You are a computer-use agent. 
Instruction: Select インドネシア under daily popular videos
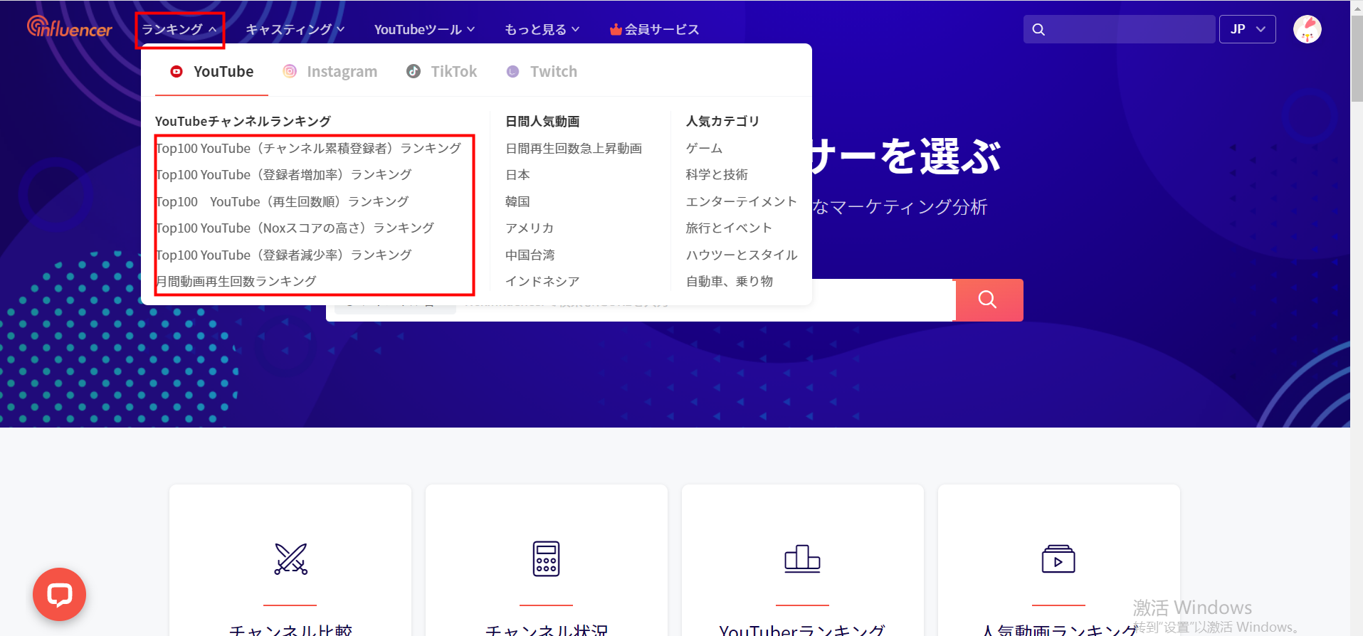[542, 281]
